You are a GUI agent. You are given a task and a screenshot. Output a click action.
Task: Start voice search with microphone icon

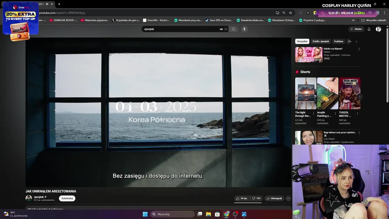pyautogui.click(x=244, y=29)
